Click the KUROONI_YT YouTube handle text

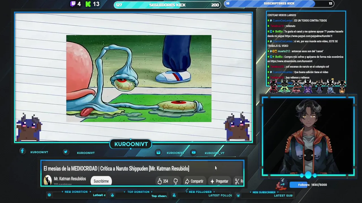click(214, 153)
